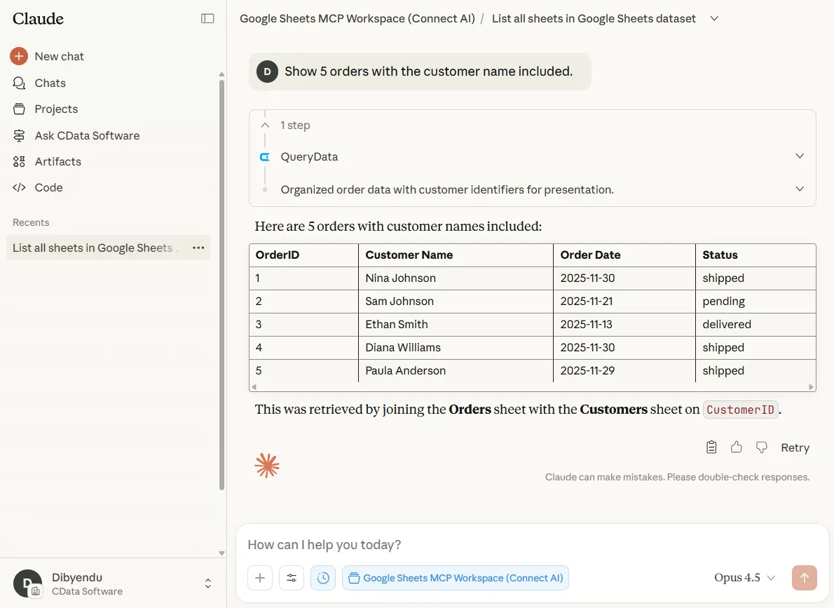Click the Google Sheets MCP Workspace breadcrumb link

click(x=357, y=19)
